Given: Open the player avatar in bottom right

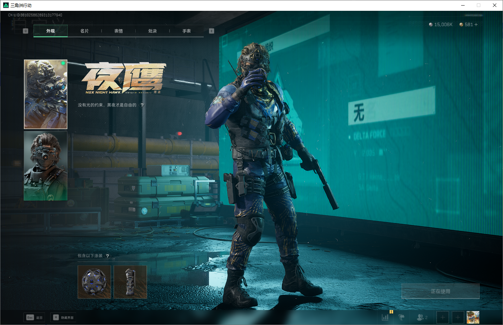Looking at the screenshot, I should pyautogui.click(x=473, y=317).
